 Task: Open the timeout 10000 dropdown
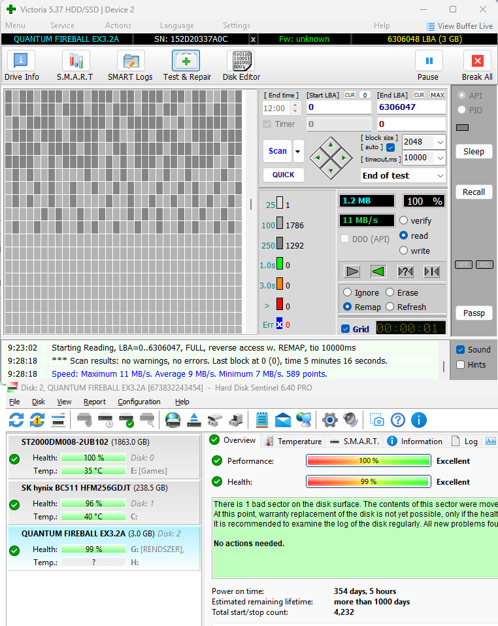(440, 158)
